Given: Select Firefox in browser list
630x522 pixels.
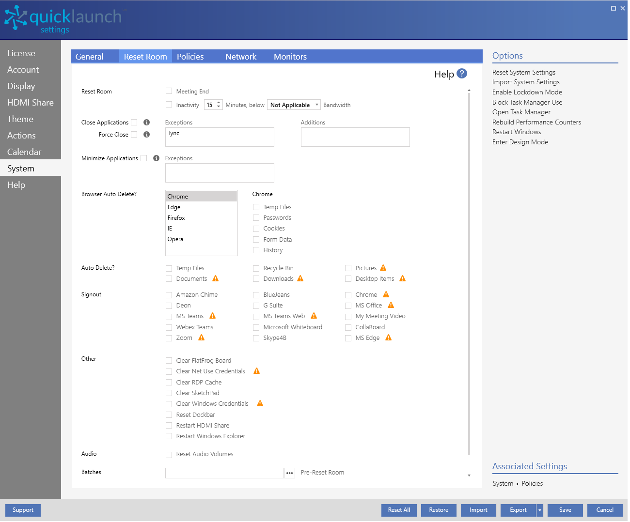Looking at the screenshot, I should 201,218.
